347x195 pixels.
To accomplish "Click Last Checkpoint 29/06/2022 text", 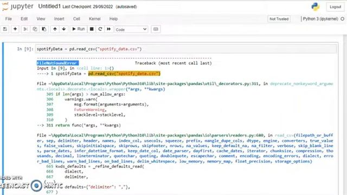I will (x=88, y=7).
